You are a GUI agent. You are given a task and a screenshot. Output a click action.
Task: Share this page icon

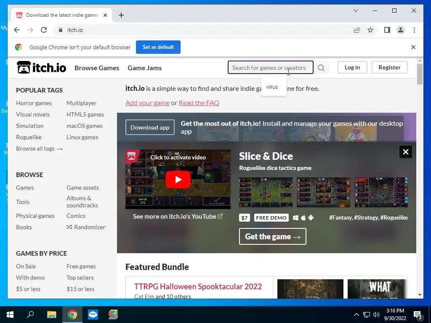pos(357,30)
